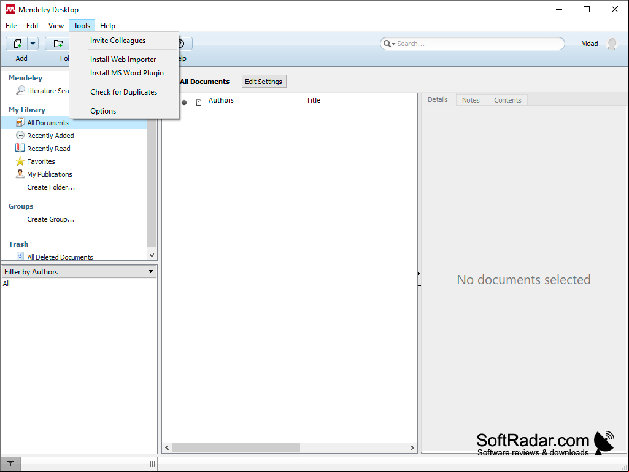
Task: Open the Add button dropdown arrow
Action: tap(33, 44)
